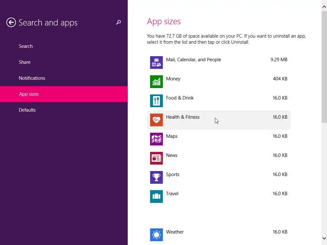Select the Weather sun icon

pyautogui.click(x=156, y=235)
